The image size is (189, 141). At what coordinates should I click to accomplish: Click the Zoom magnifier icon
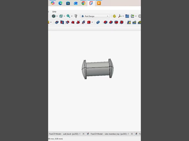(68, 16)
